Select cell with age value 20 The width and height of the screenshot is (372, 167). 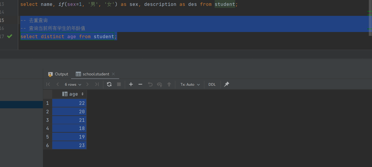tap(69, 112)
